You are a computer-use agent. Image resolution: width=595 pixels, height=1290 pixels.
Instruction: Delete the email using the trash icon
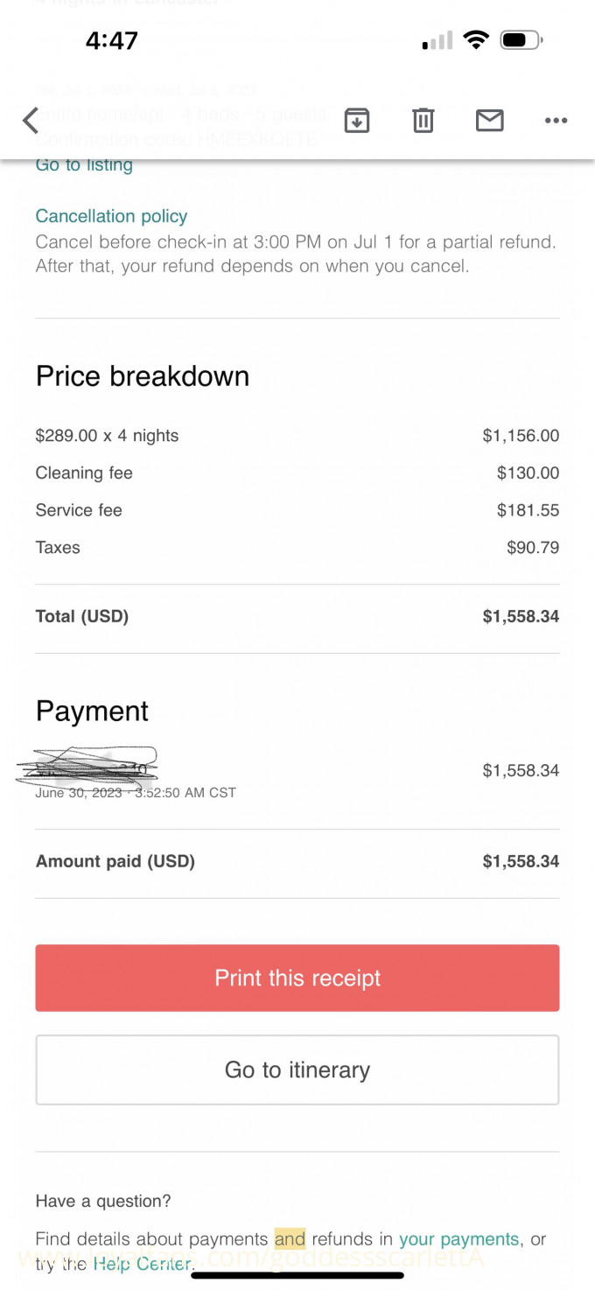[x=423, y=121]
